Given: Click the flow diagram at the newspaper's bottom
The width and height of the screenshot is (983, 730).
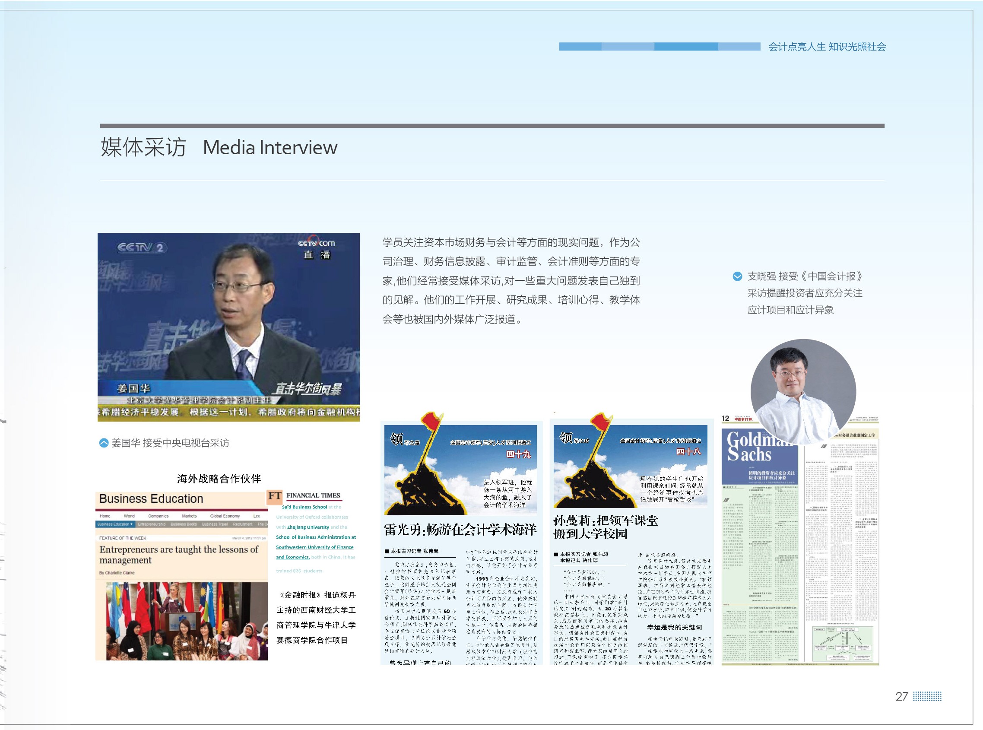Looking at the screenshot, I should click(x=843, y=644).
